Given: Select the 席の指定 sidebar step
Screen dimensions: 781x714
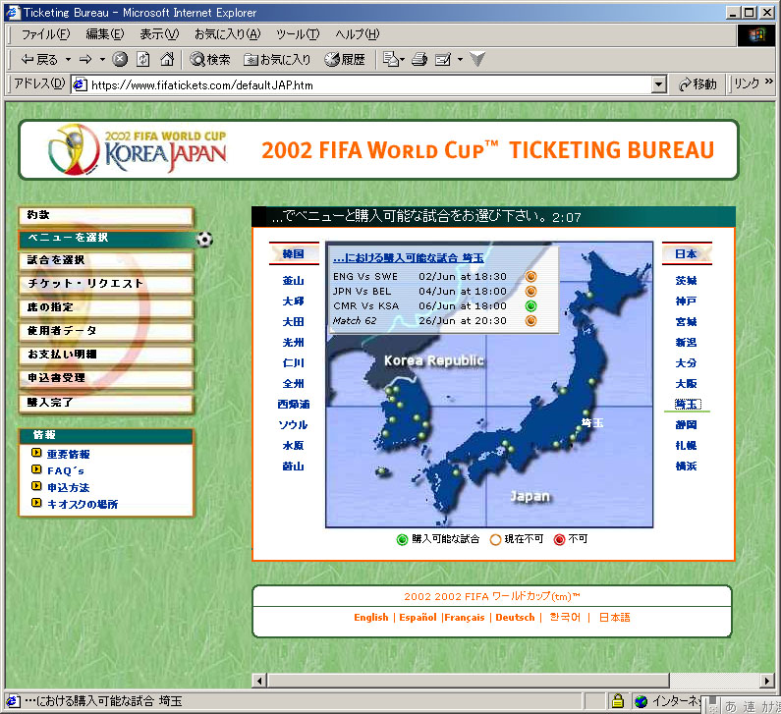Looking at the screenshot, I should point(106,308).
